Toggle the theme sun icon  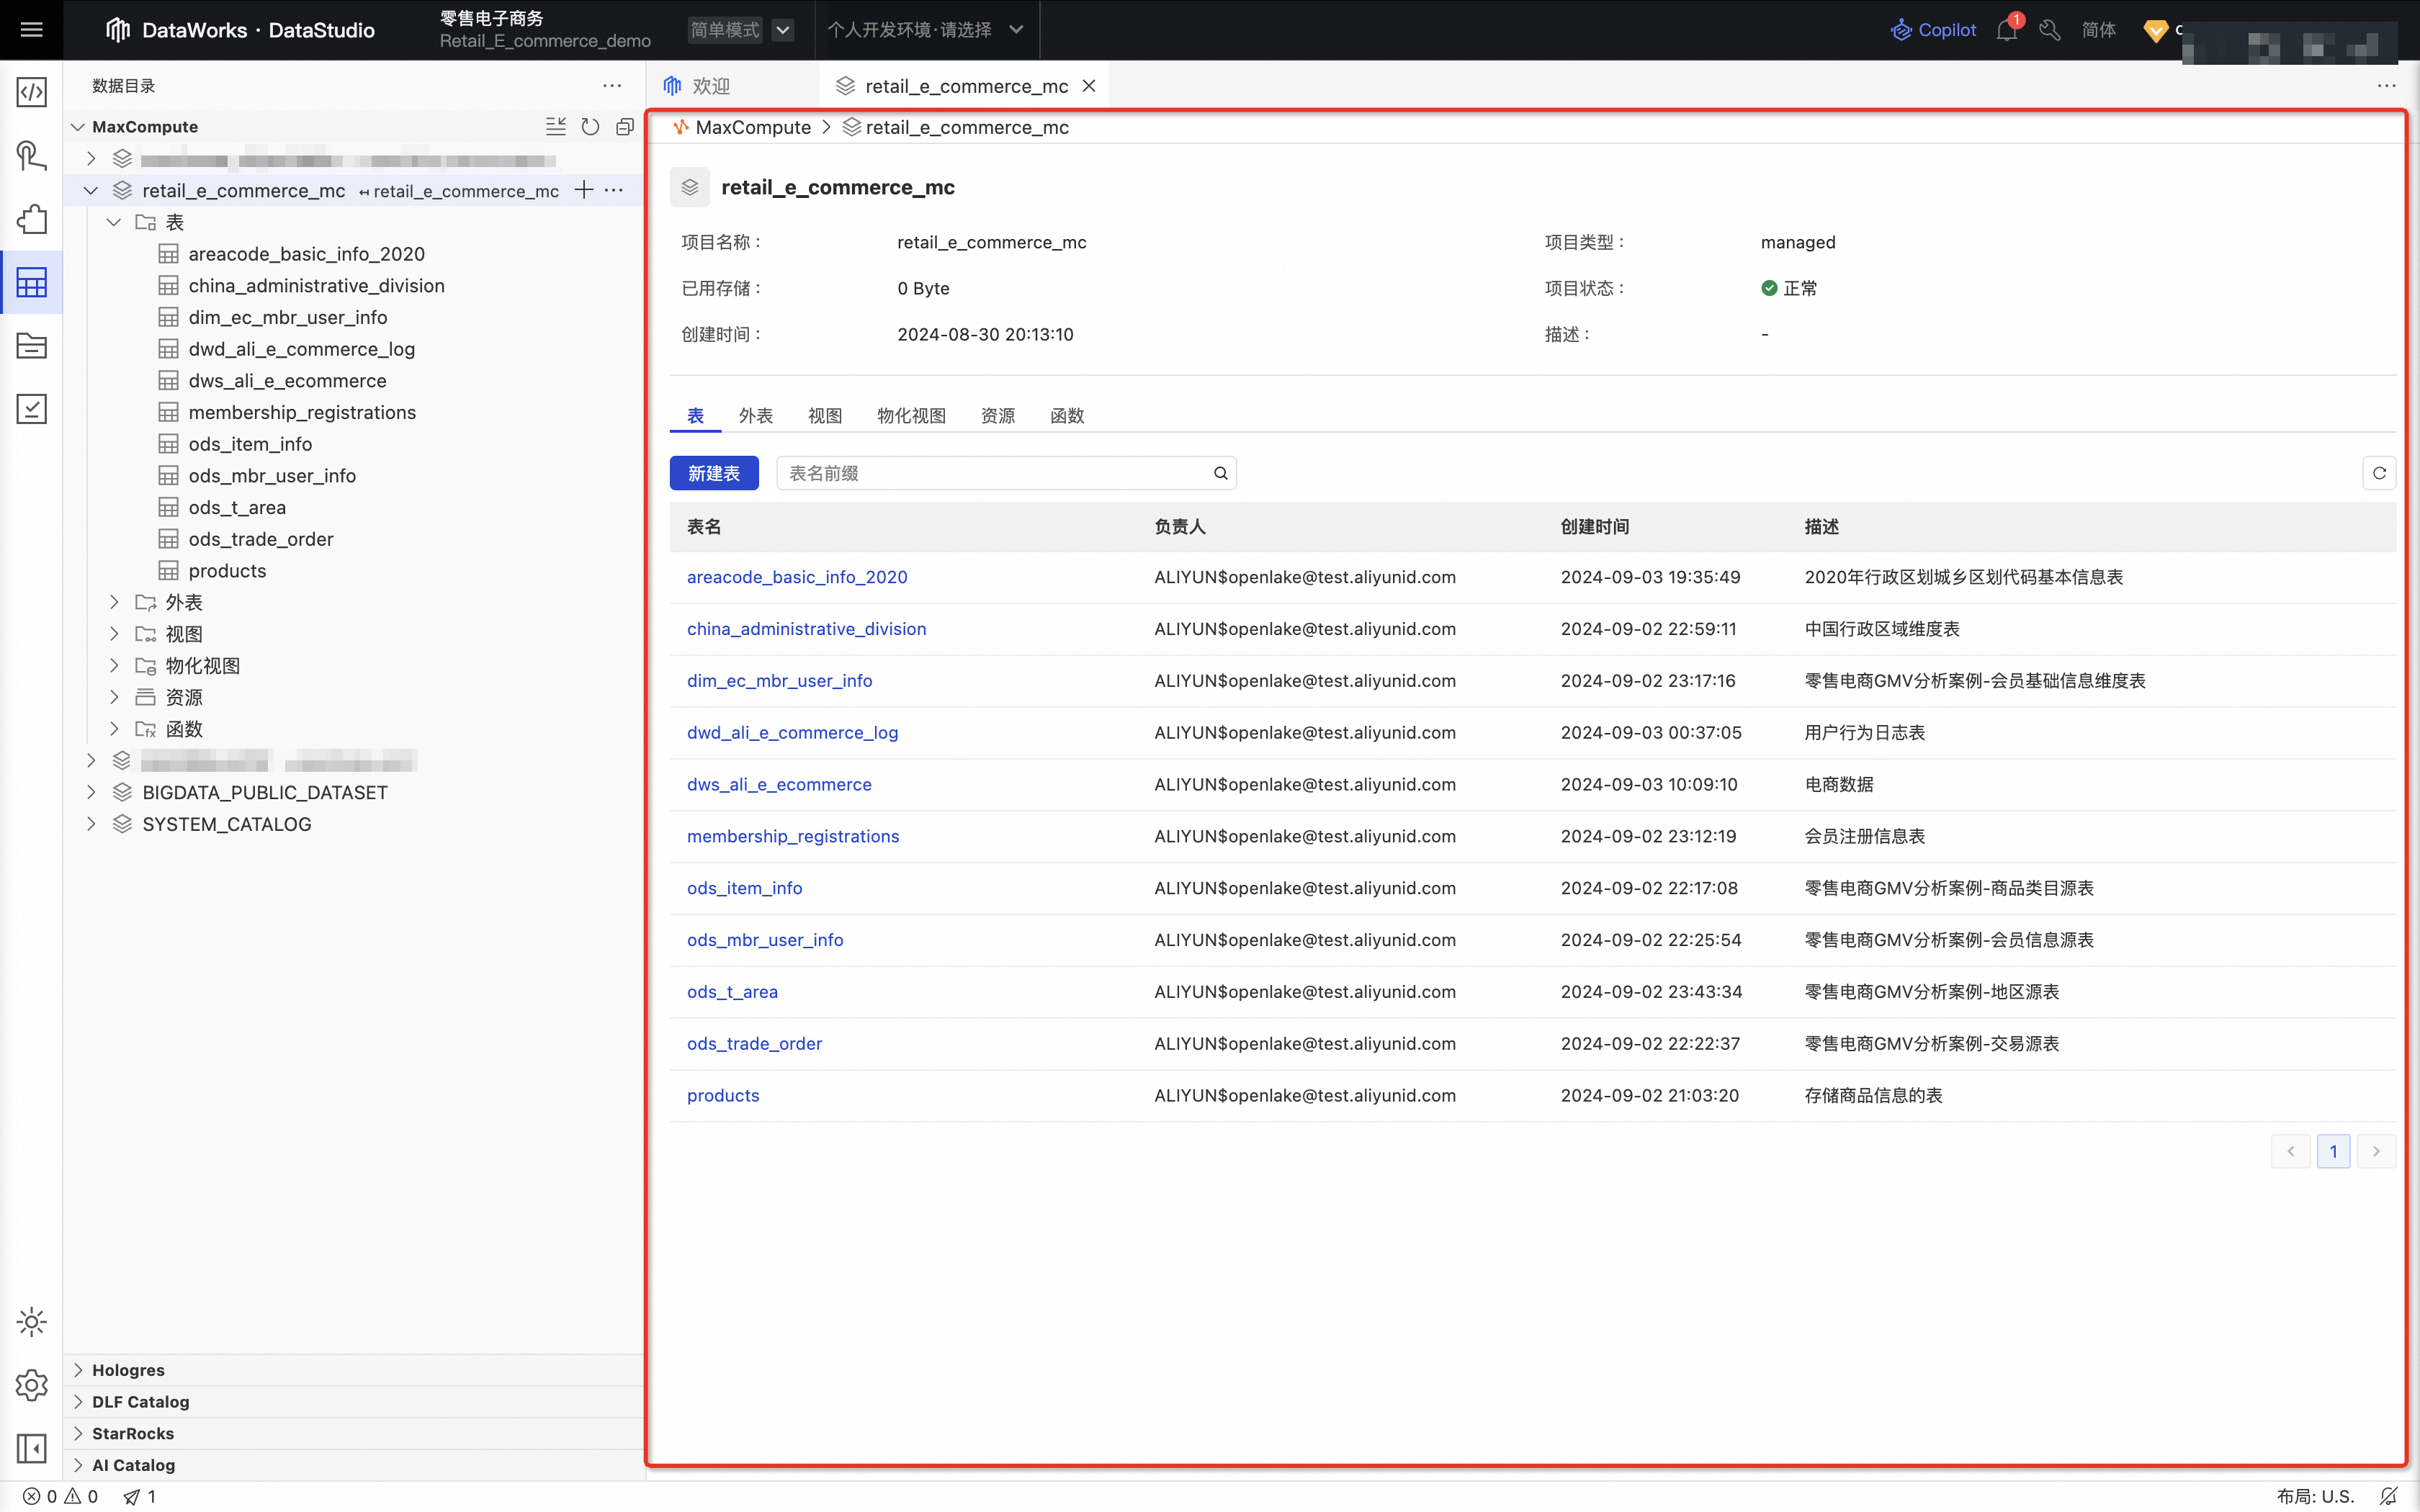pos(31,1322)
